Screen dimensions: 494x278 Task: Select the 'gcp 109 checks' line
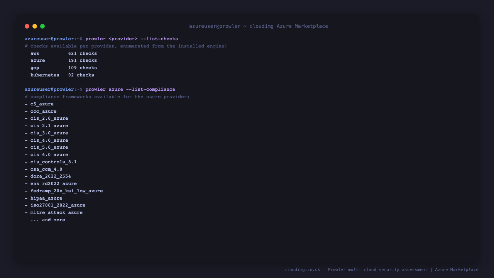(64, 68)
